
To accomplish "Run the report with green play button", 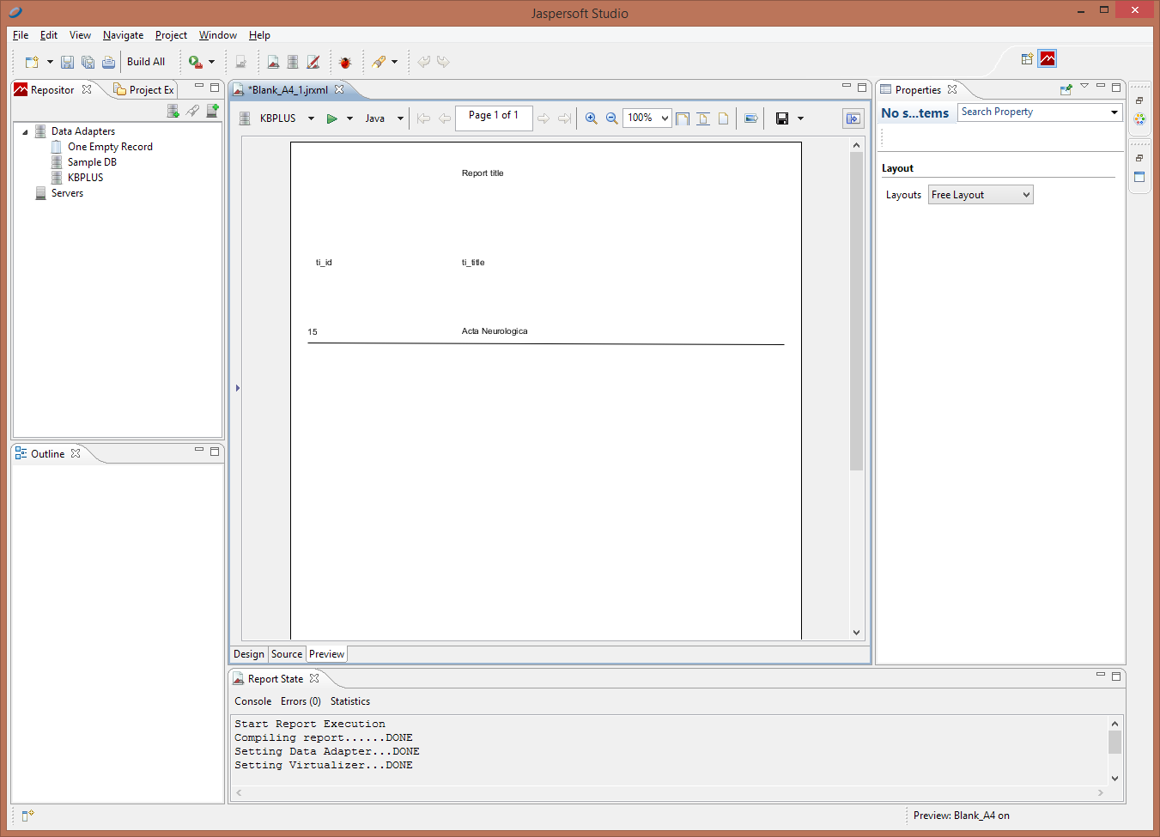I will pyautogui.click(x=331, y=118).
